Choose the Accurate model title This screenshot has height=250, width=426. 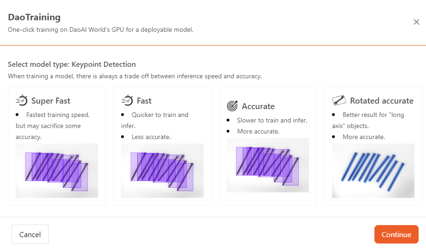pos(258,106)
